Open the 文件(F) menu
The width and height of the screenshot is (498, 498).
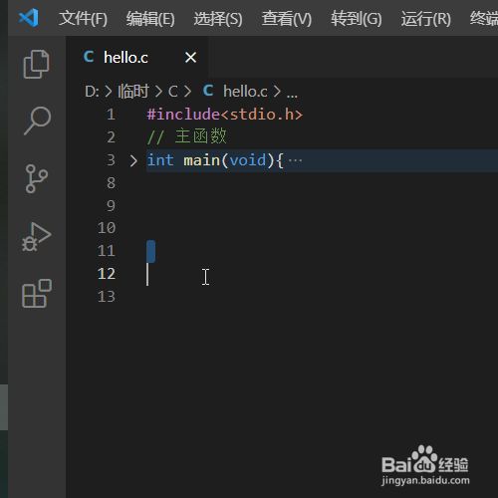pos(83,19)
